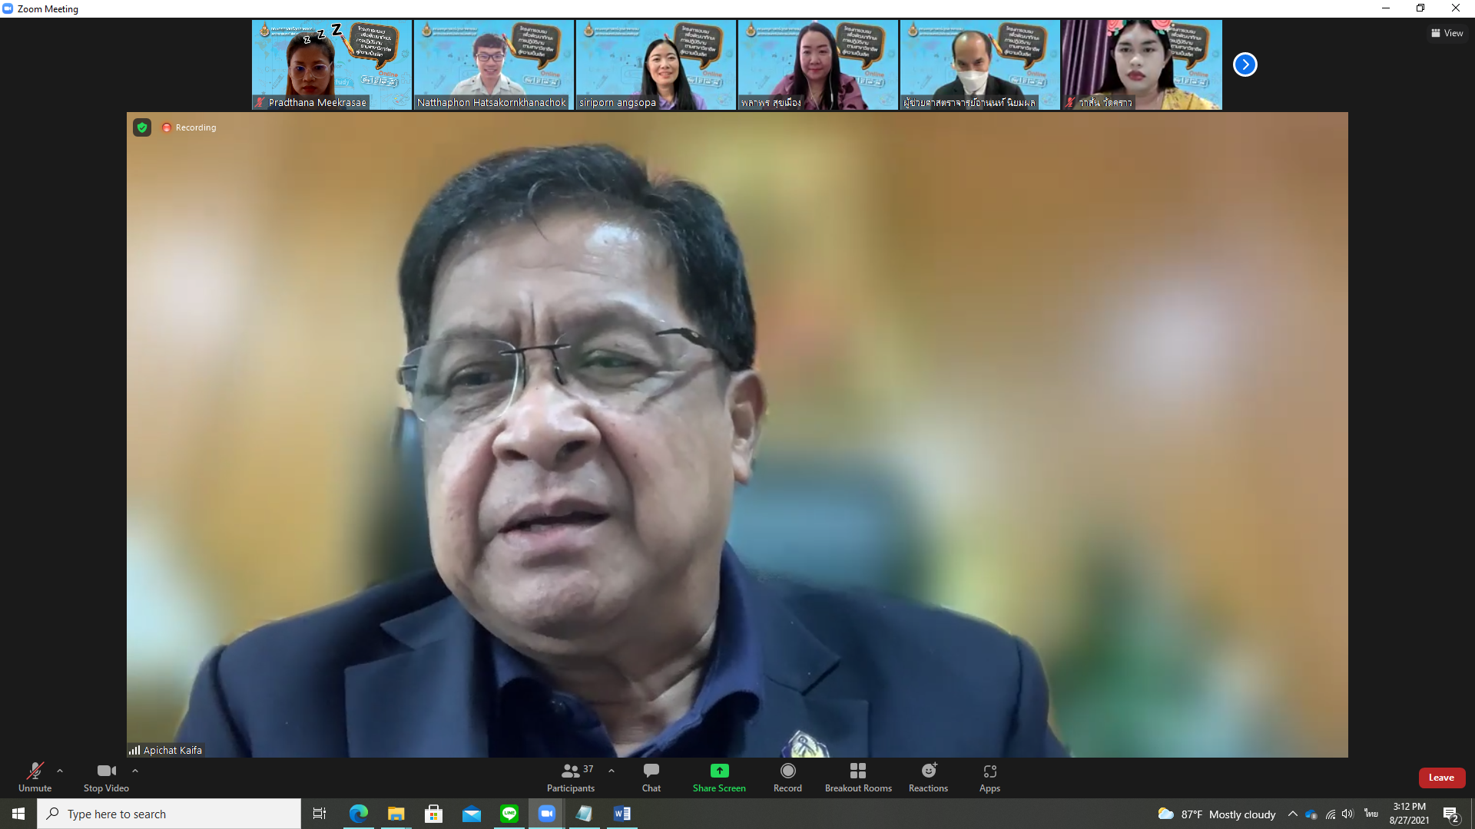This screenshot has height=829, width=1475.
Task: Open the notification center
Action: pos(1451,814)
